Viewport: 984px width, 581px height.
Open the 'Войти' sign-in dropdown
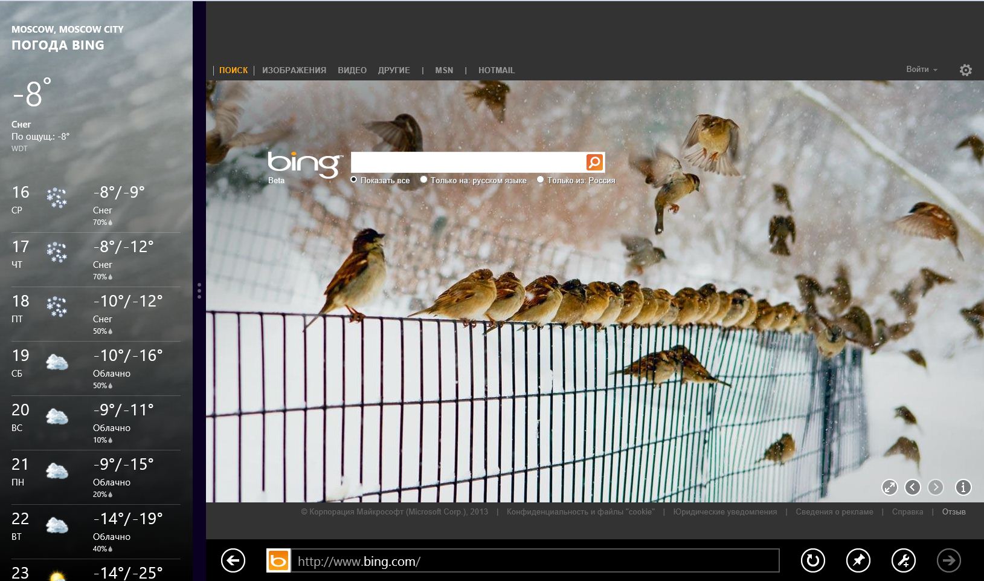(x=921, y=70)
